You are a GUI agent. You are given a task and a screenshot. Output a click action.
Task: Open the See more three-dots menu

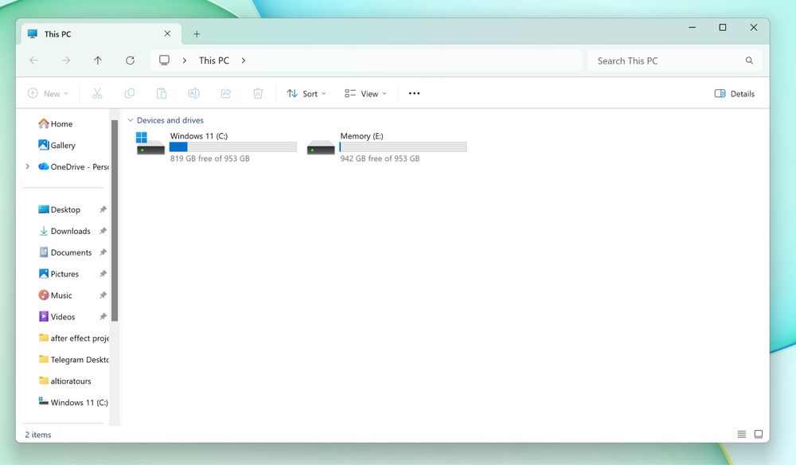click(414, 93)
